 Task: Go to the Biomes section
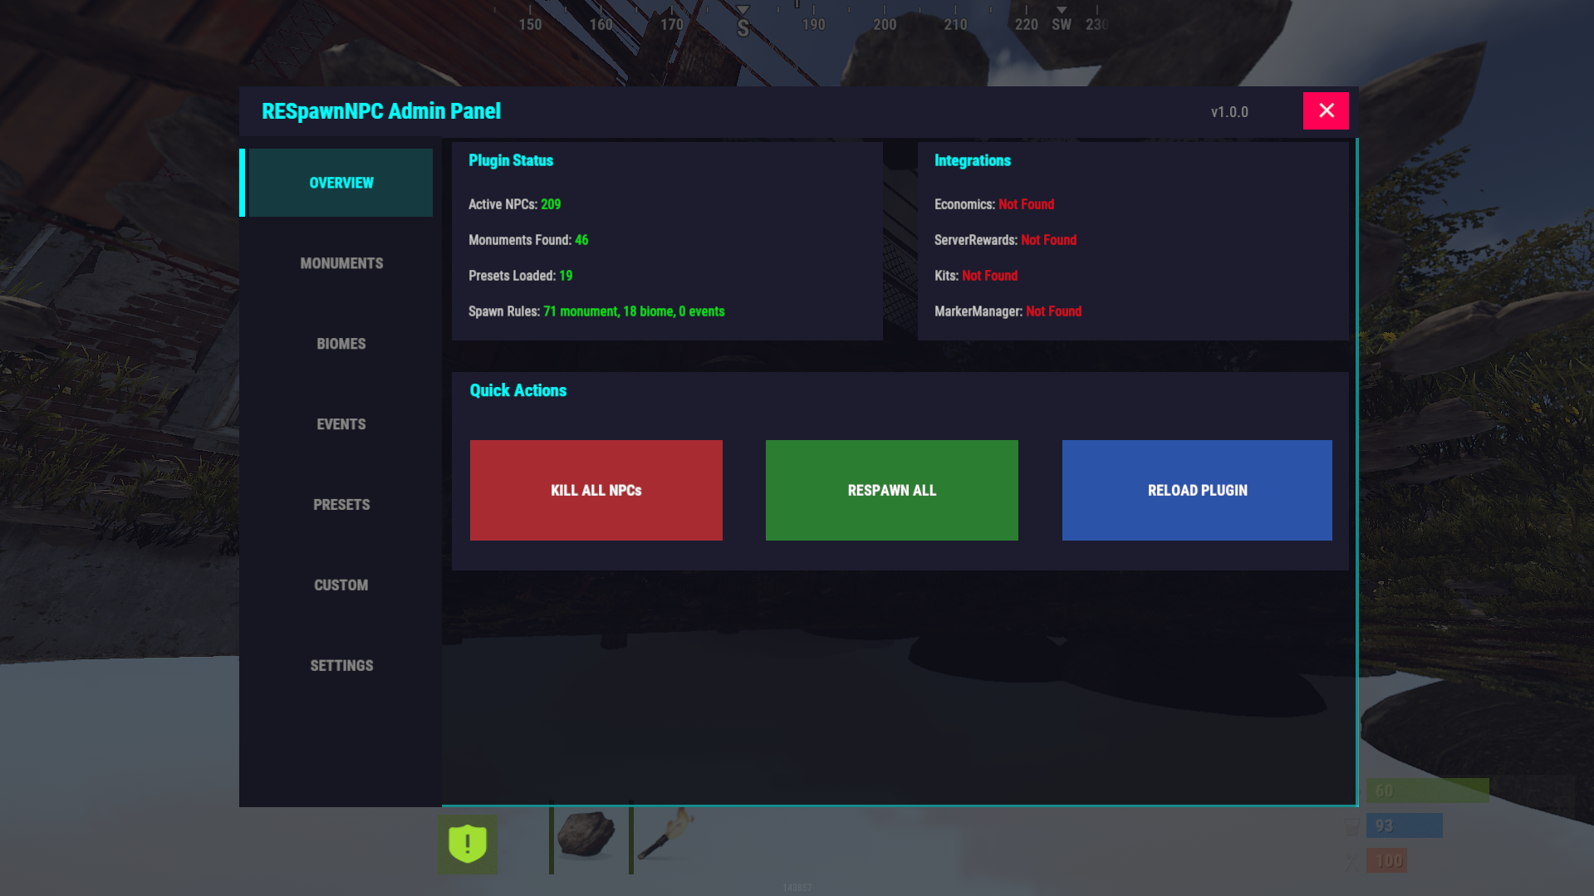[341, 344]
